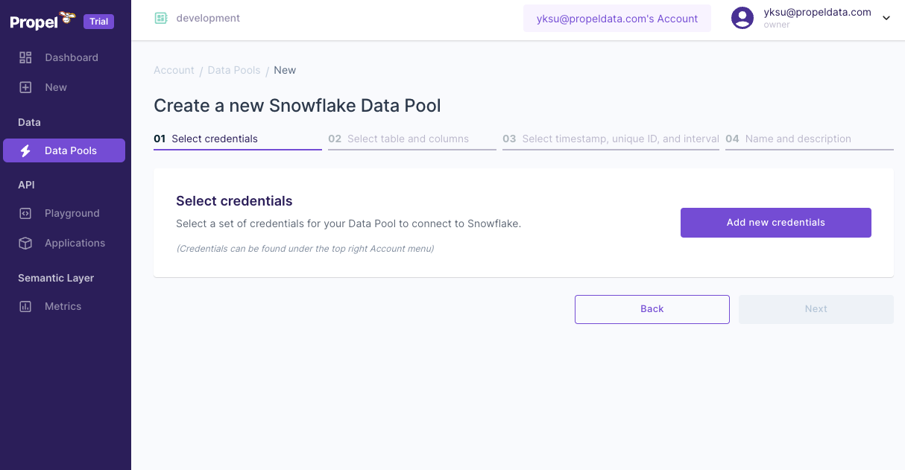Viewport: 905px width, 470px height.
Task: Click the user avatar icon
Action: (742, 18)
